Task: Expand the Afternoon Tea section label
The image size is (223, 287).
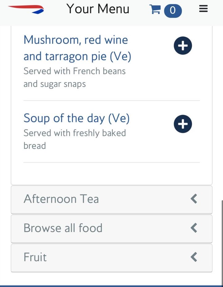Action: tap(61, 199)
